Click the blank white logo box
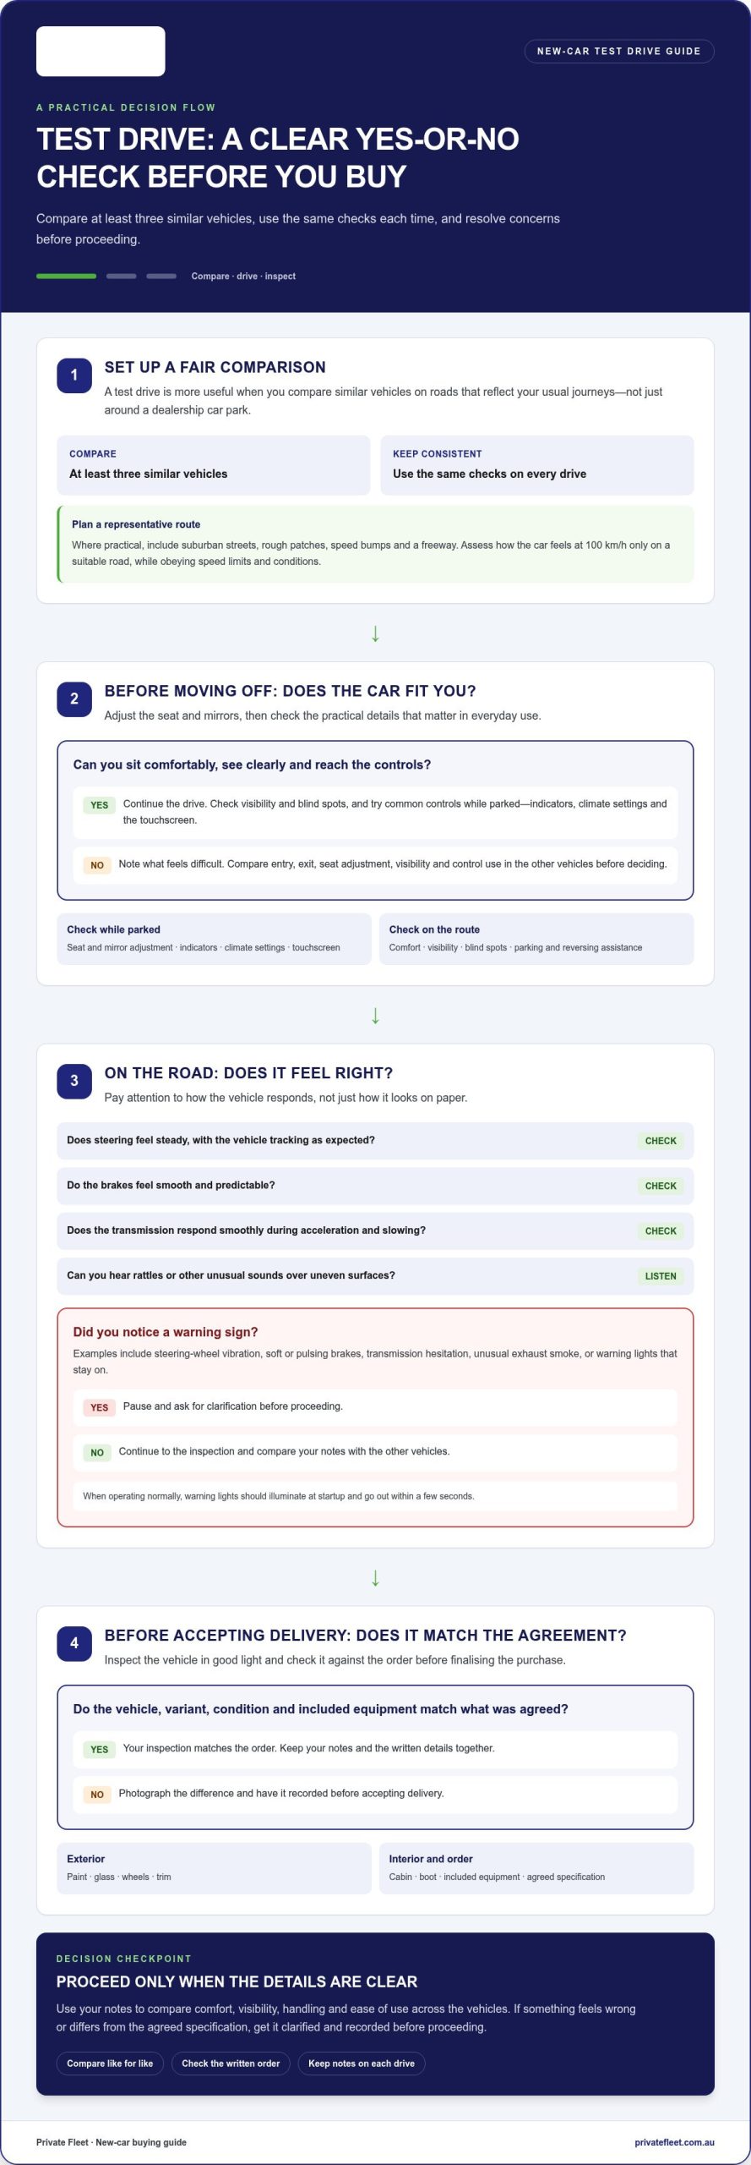The image size is (751, 2165). 101,52
